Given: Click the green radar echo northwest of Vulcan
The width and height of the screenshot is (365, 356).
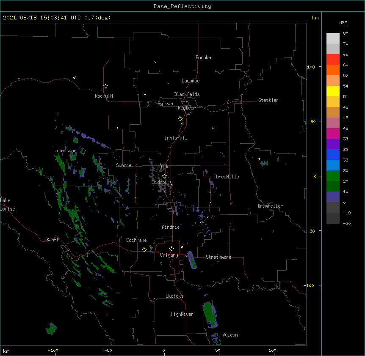Looking at the screenshot, I should pyautogui.click(x=210, y=315).
